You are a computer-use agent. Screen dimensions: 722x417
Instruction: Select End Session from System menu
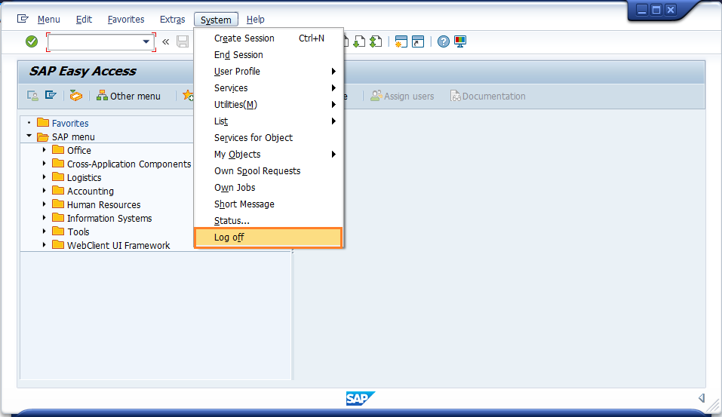click(269, 55)
